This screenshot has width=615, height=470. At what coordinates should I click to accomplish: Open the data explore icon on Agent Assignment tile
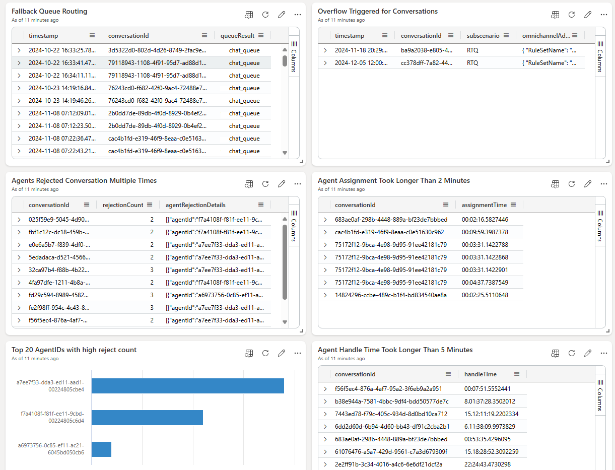coord(555,184)
